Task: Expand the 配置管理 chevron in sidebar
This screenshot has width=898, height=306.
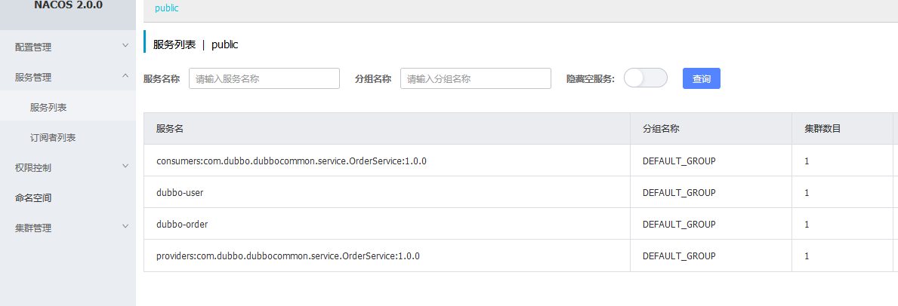Action: tap(125, 45)
